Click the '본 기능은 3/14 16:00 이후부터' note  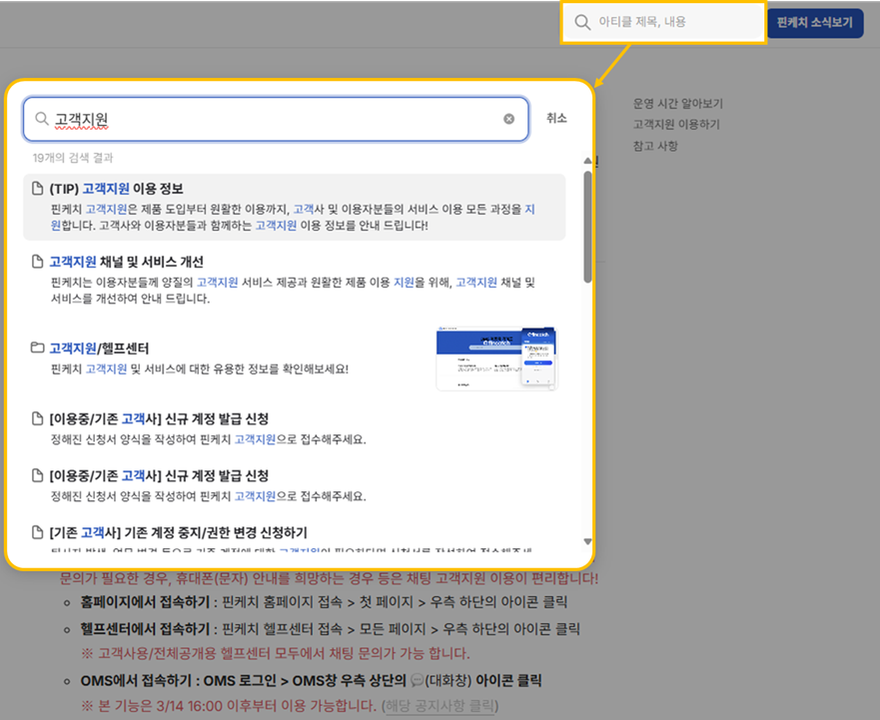(x=229, y=705)
